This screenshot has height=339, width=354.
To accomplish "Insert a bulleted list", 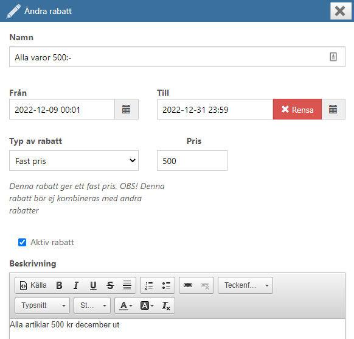I will [x=166, y=285].
